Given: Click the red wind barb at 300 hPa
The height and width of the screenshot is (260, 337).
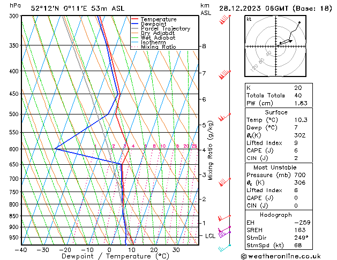Looking at the screenshot, I should (x=225, y=19).
